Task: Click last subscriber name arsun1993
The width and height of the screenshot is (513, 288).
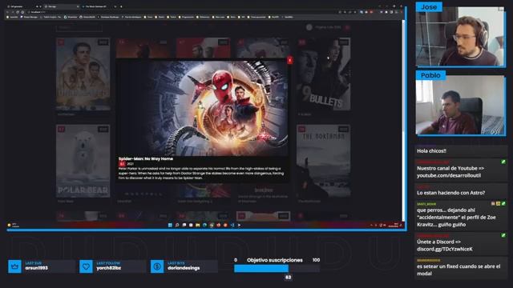Action: [37, 268]
